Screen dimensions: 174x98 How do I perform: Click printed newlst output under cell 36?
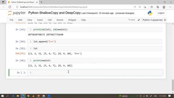click(x=50, y=66)
